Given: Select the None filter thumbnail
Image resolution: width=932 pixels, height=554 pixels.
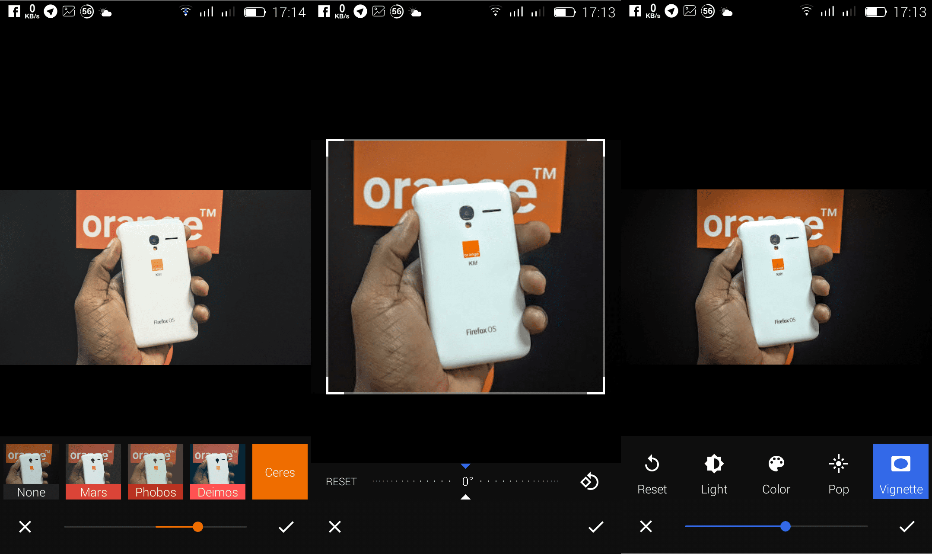Looking at the screenshot, I should 31,472.
